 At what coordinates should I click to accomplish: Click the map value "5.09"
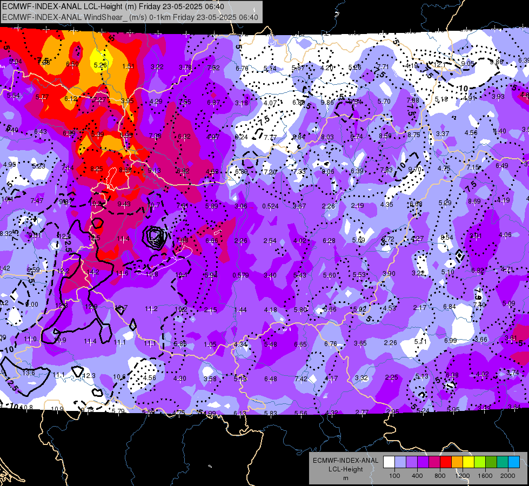click(509, 303)
